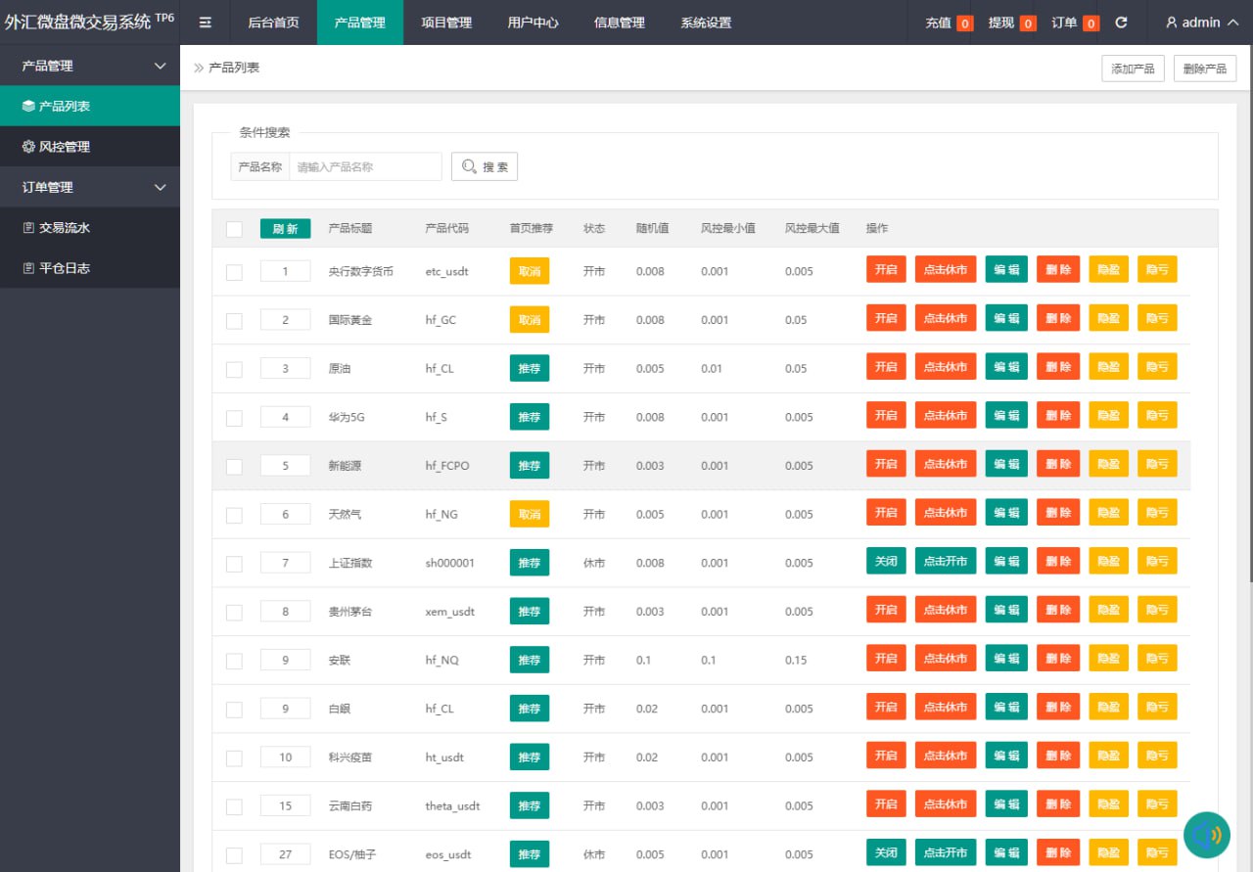
Task: Click 关闭 button for 上证指数 row
Action: [886, 562]
